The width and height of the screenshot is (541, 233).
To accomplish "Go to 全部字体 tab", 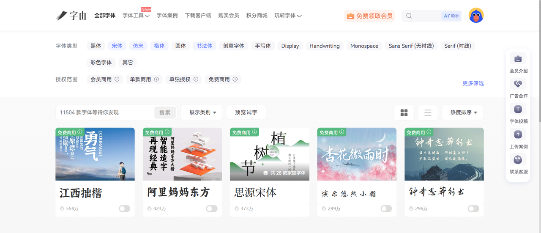I will 105,16.
